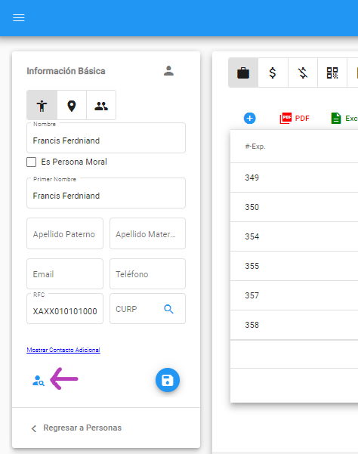Image resolution: width=358 pixels, height=454 pixels.
Task: Edit the Primer Nombre field
Action: coord(106,193)
